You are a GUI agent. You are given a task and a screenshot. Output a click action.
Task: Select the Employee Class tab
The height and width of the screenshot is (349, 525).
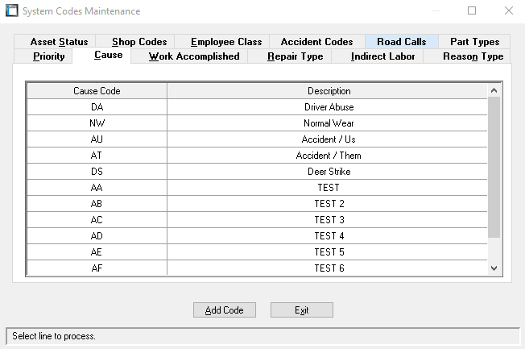[x=226, y=42]
